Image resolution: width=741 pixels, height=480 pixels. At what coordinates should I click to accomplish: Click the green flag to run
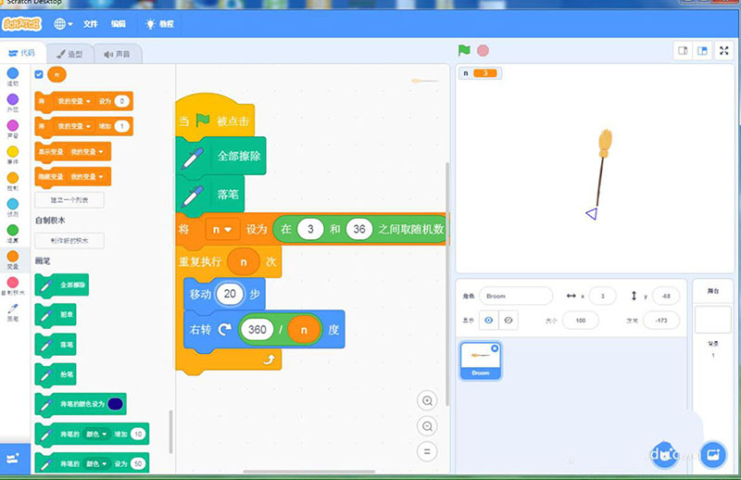[x=464, y=50]
